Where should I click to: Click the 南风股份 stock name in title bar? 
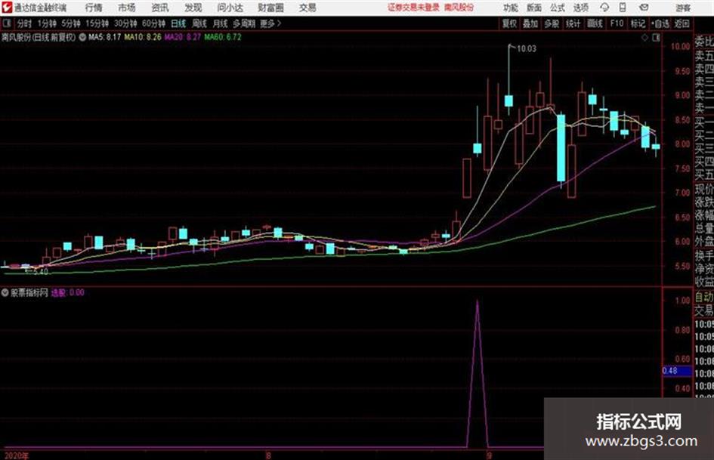[459, 8]
